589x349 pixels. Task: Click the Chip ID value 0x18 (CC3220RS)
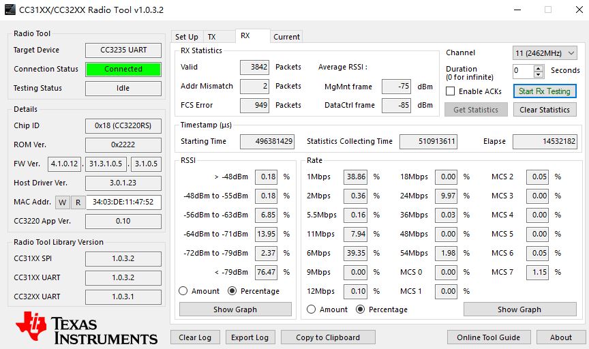click(123, 126)
